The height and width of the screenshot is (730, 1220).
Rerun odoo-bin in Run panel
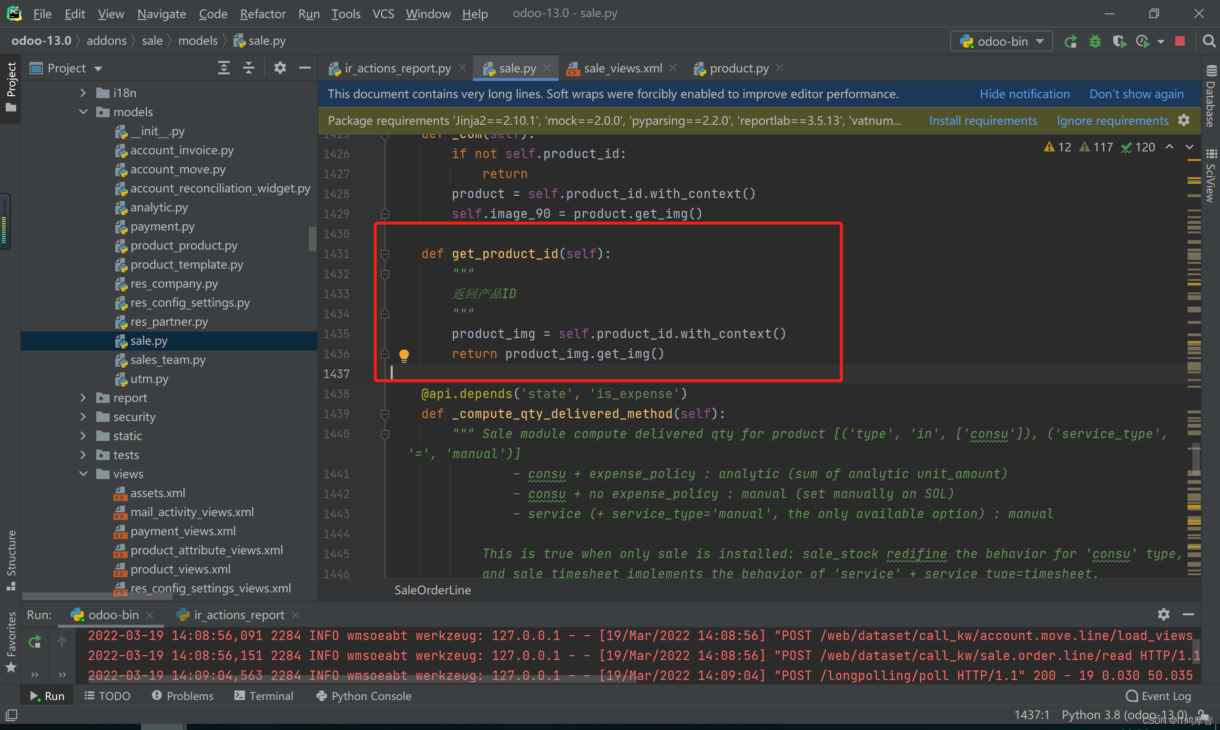(35, 641)
